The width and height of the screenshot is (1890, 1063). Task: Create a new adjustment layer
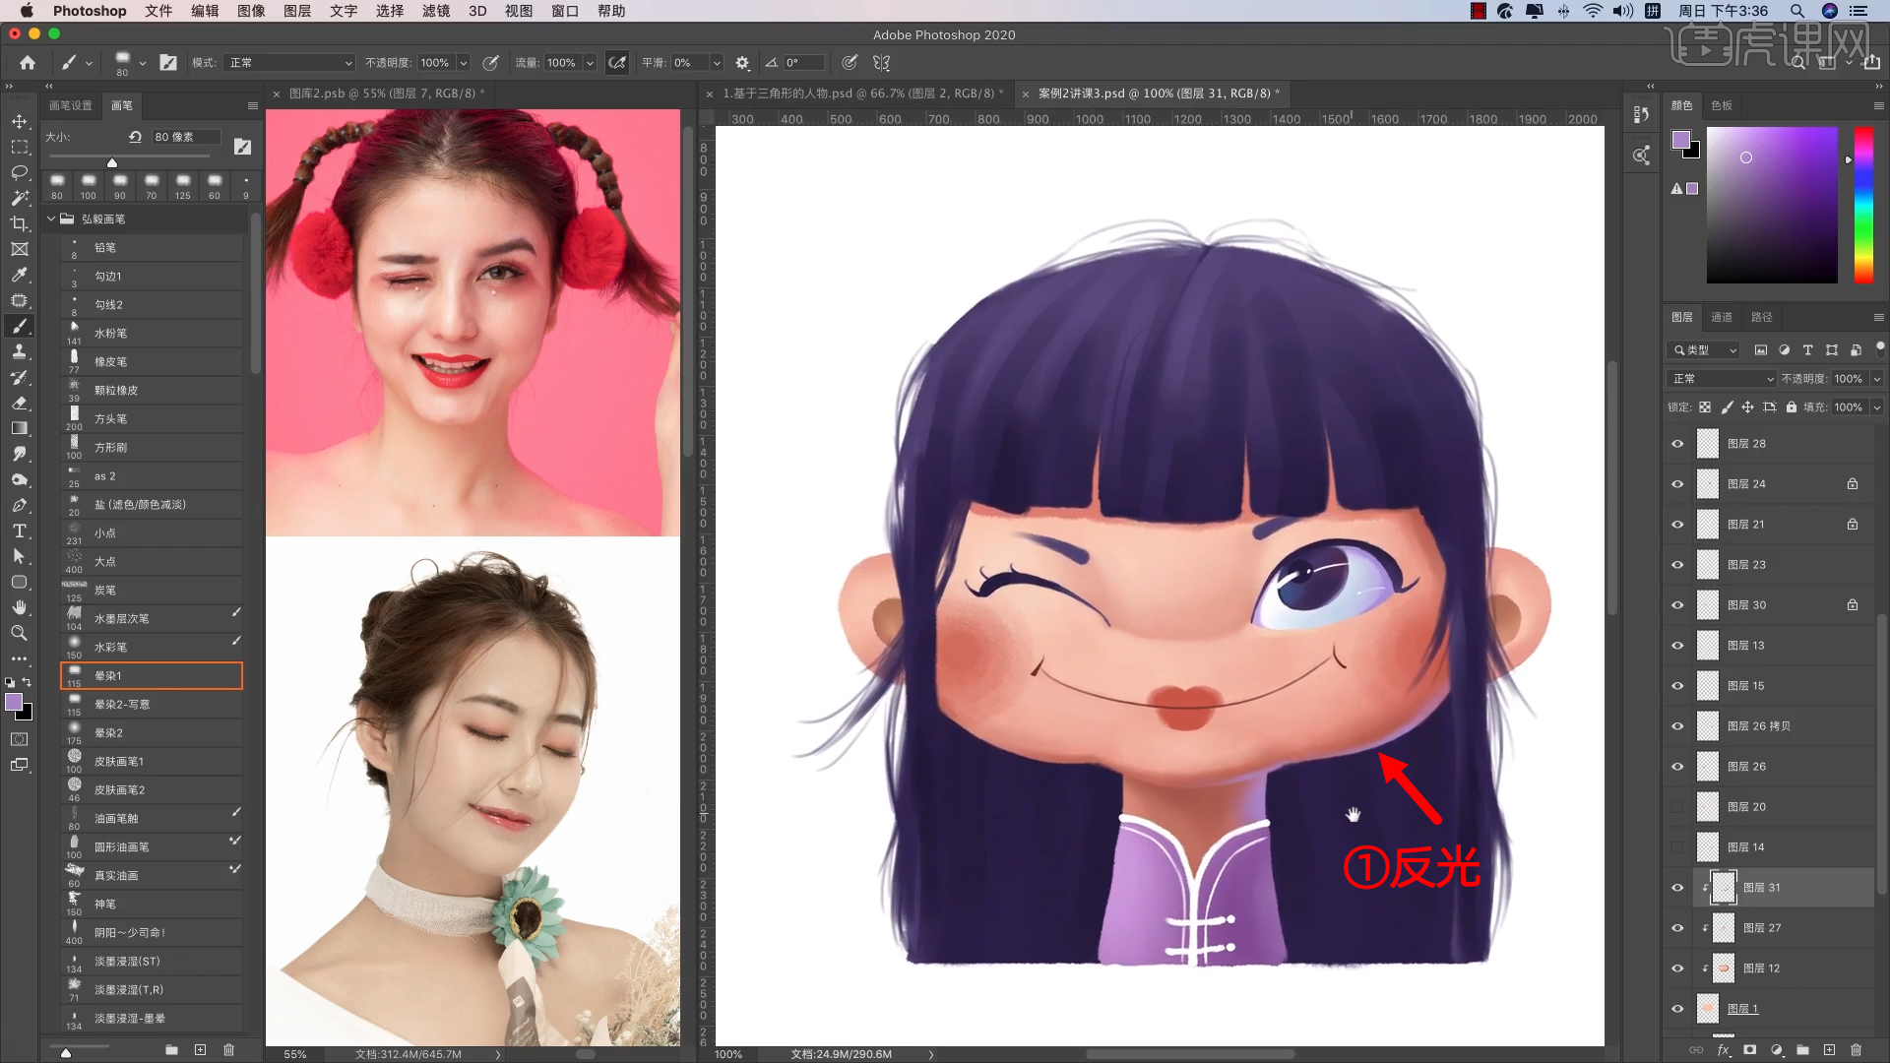coord(1777,1050)
